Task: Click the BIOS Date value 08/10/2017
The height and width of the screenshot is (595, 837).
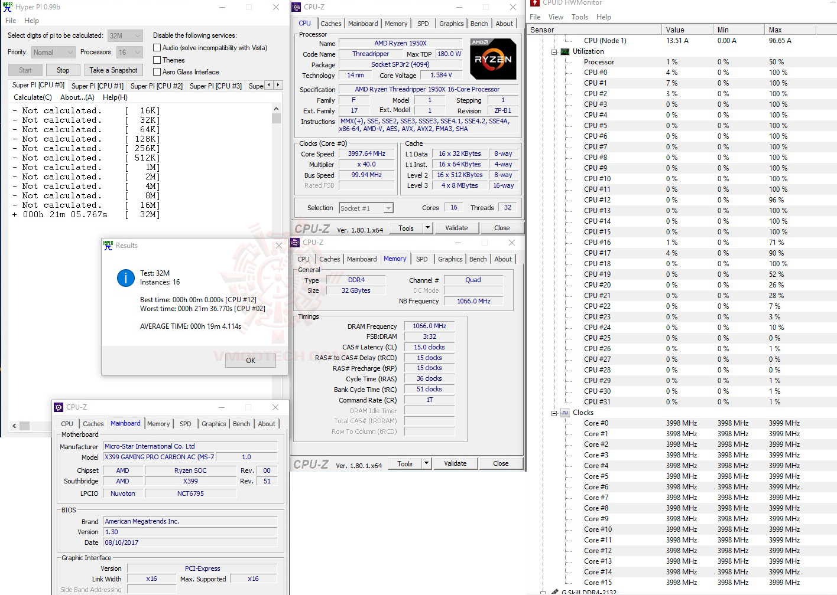Action: [190, 542]
